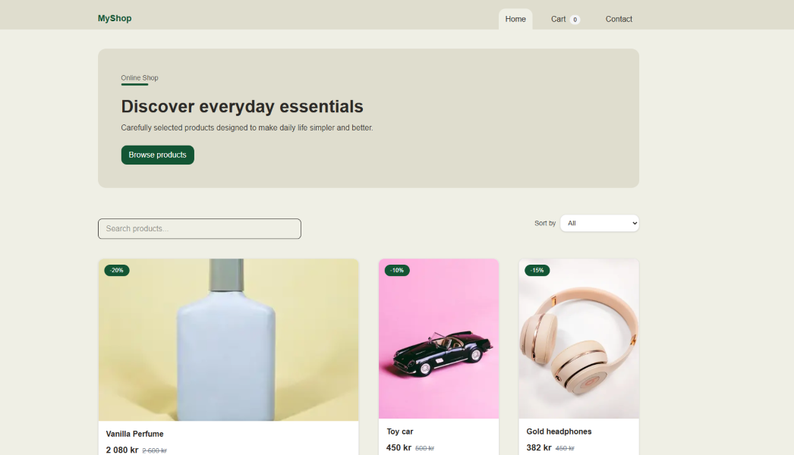Screen dimensions: 794x455
Task: Open the Vanilla Perfume product image
Action: 228,340
